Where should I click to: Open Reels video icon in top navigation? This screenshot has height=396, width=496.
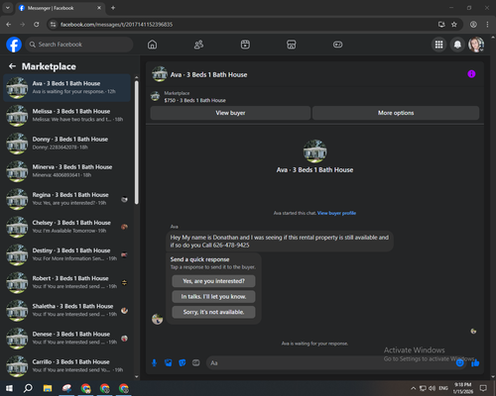[x=245, y=45]
